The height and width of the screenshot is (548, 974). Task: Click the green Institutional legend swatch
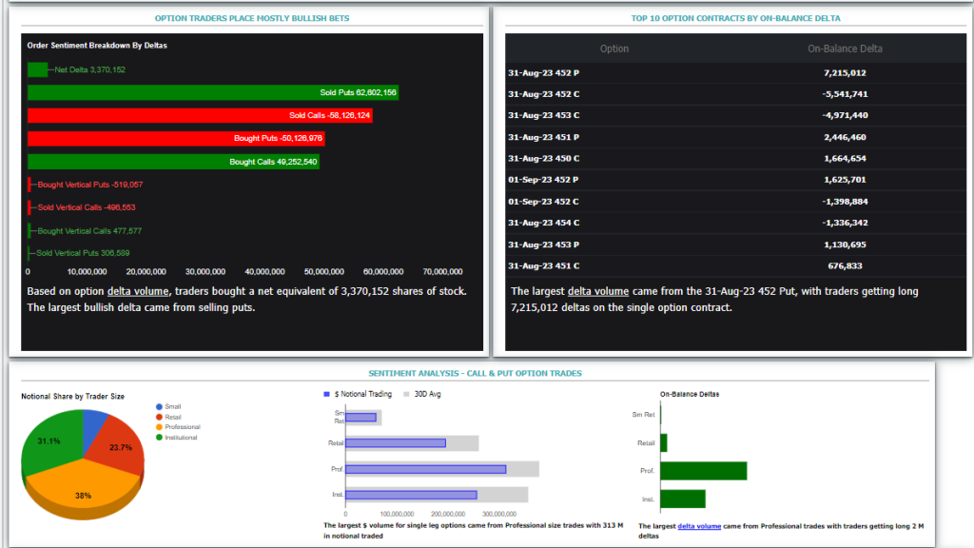(x=159, y=438)
